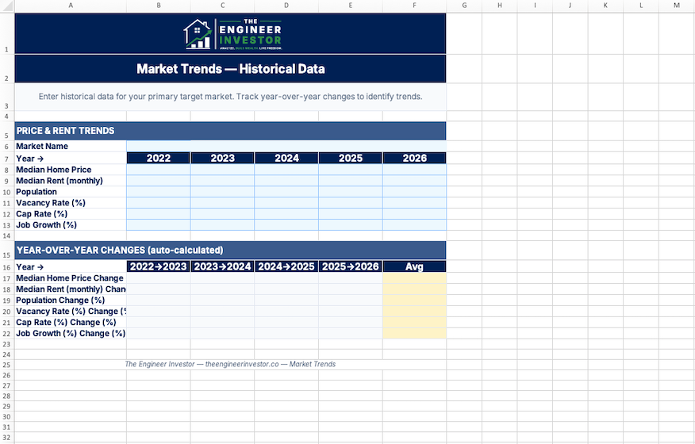Select the Population 2024 input cell
This screenshot has width=695, height=444.
pos(286,192)
